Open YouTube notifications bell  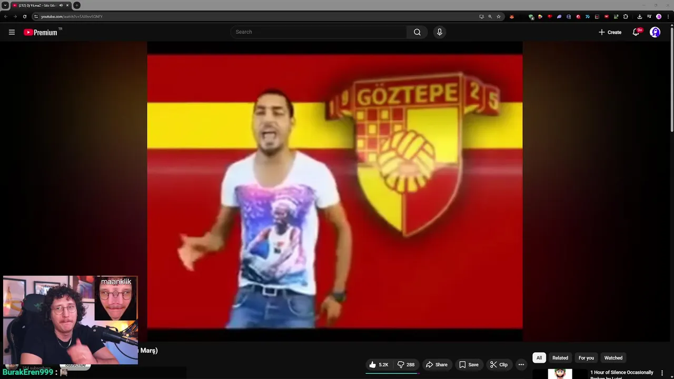(x=636, y=32)
